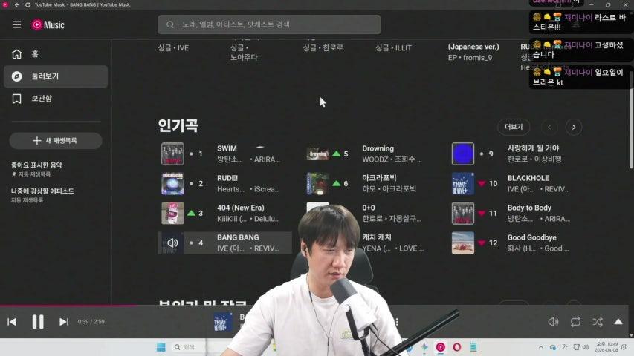Play the SWIM song thumbnail
Image resolution: width=634 pixels, height=356 pixels.
[172, 154]
